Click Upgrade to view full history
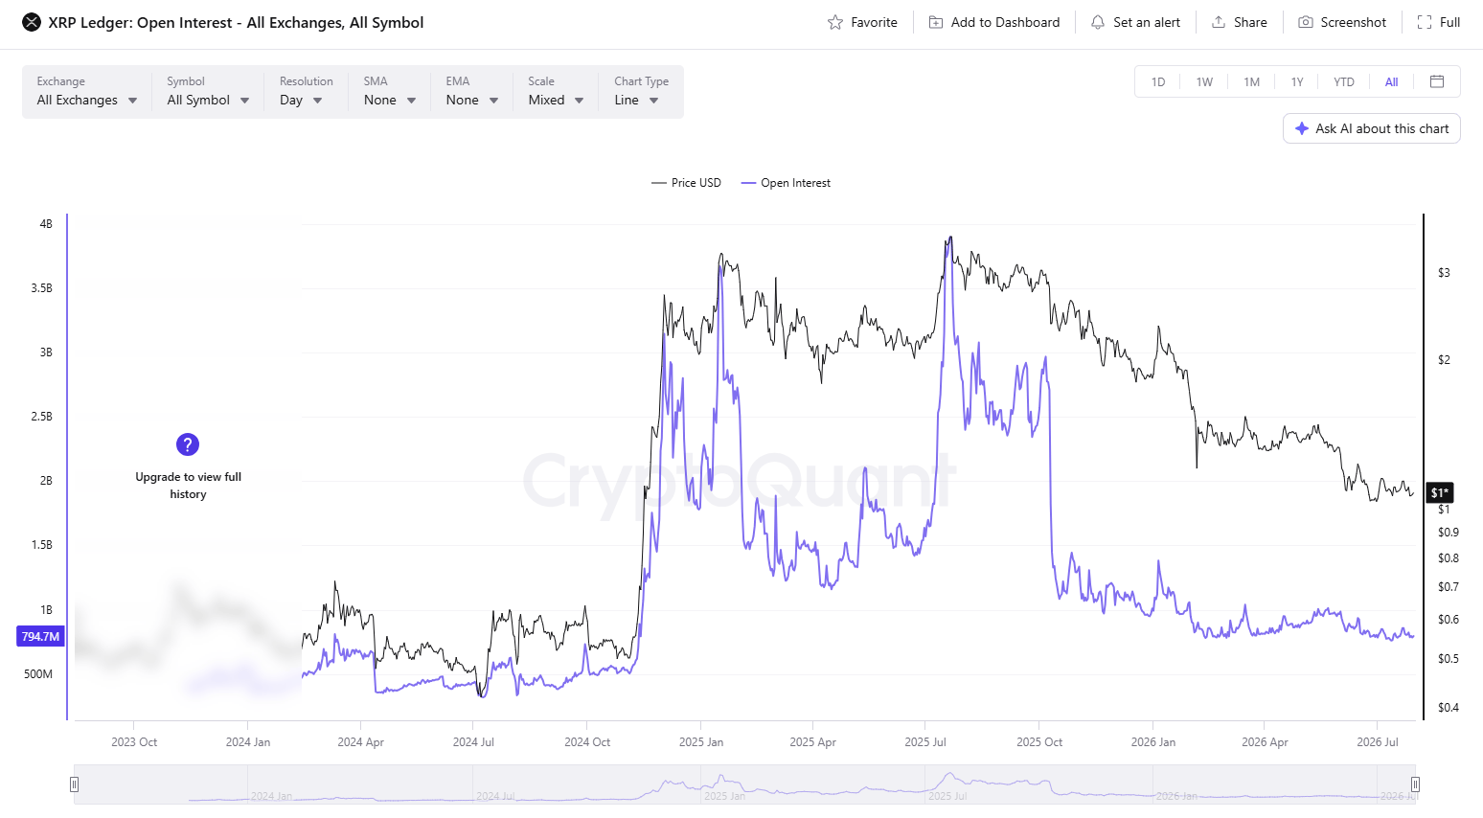Screen dimensions: 1483x818 click(x=188, y=486)
